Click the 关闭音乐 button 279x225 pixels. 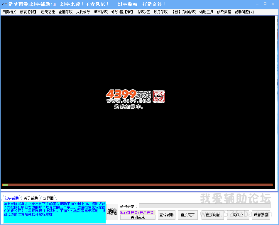138,217
